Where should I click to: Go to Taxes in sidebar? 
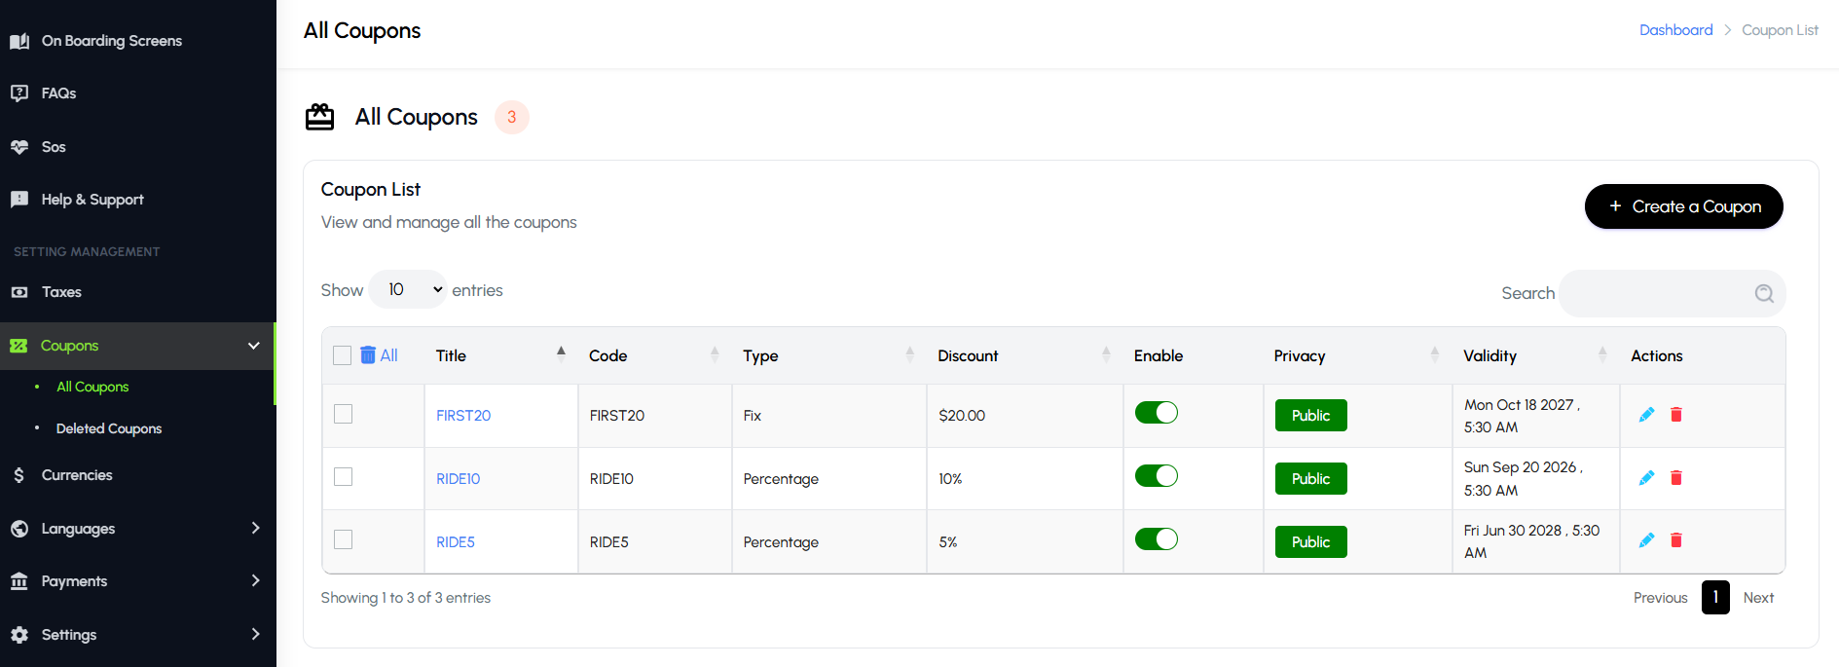61,292
